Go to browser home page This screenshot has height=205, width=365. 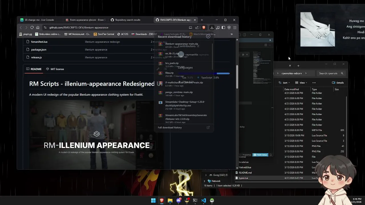[x=38, y=28]
